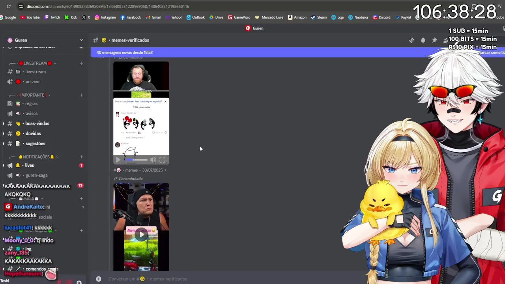Open Neobaka bookmark
505x284 pixels.
358,17
